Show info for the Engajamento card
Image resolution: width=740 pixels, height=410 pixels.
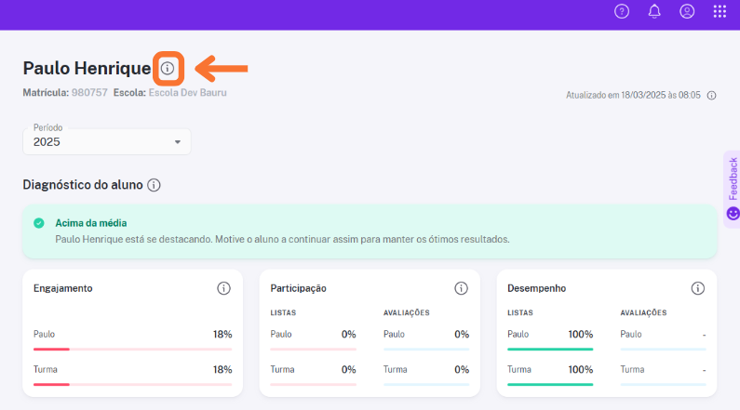tap(223, 288)
